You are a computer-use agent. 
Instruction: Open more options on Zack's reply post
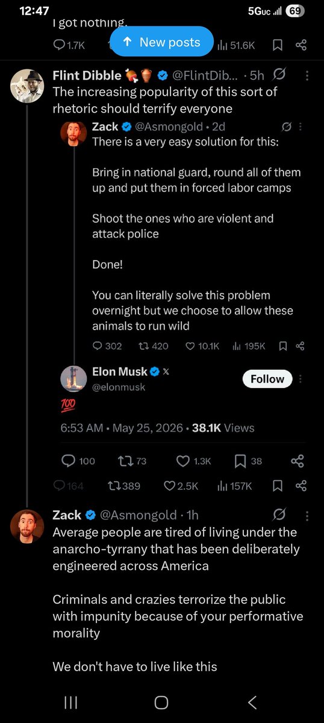coord(307,515)
